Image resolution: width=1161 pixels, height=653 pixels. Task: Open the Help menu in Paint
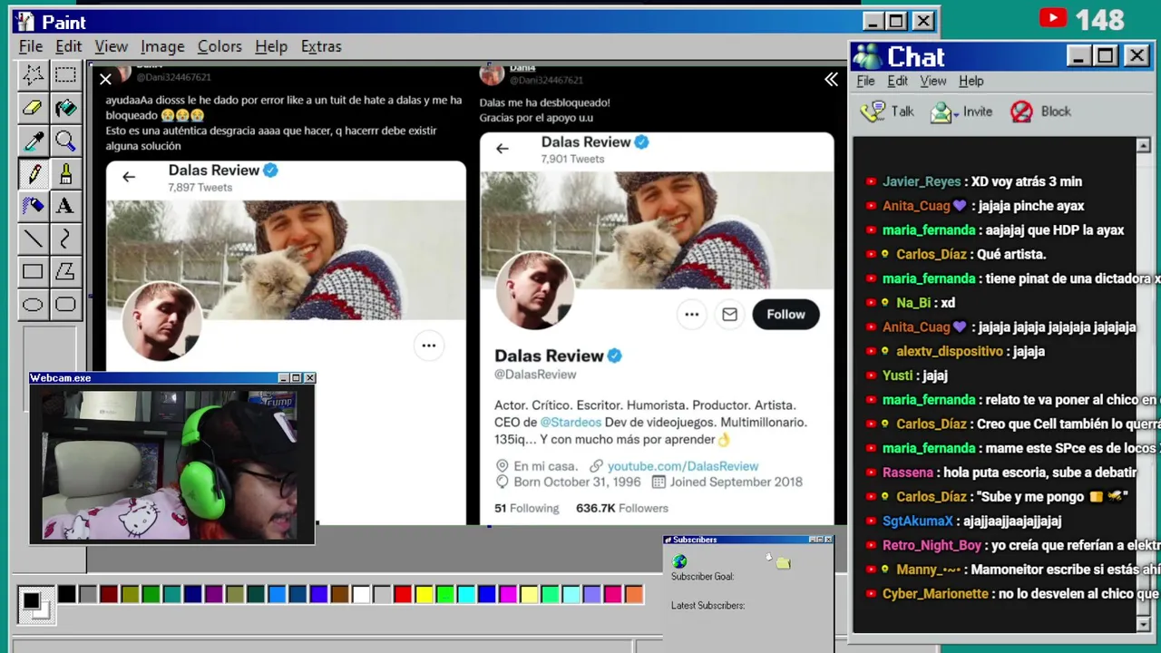[270, 46]
